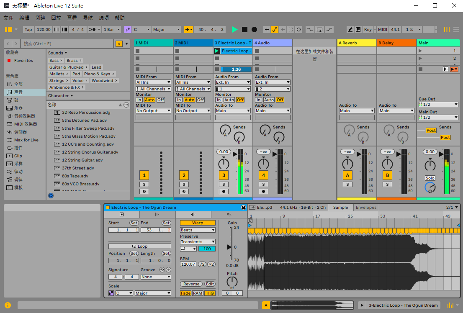Toggle the computer MIDI keyboard icon
This screenshot has width=463, height=313.
click(358, 30)
